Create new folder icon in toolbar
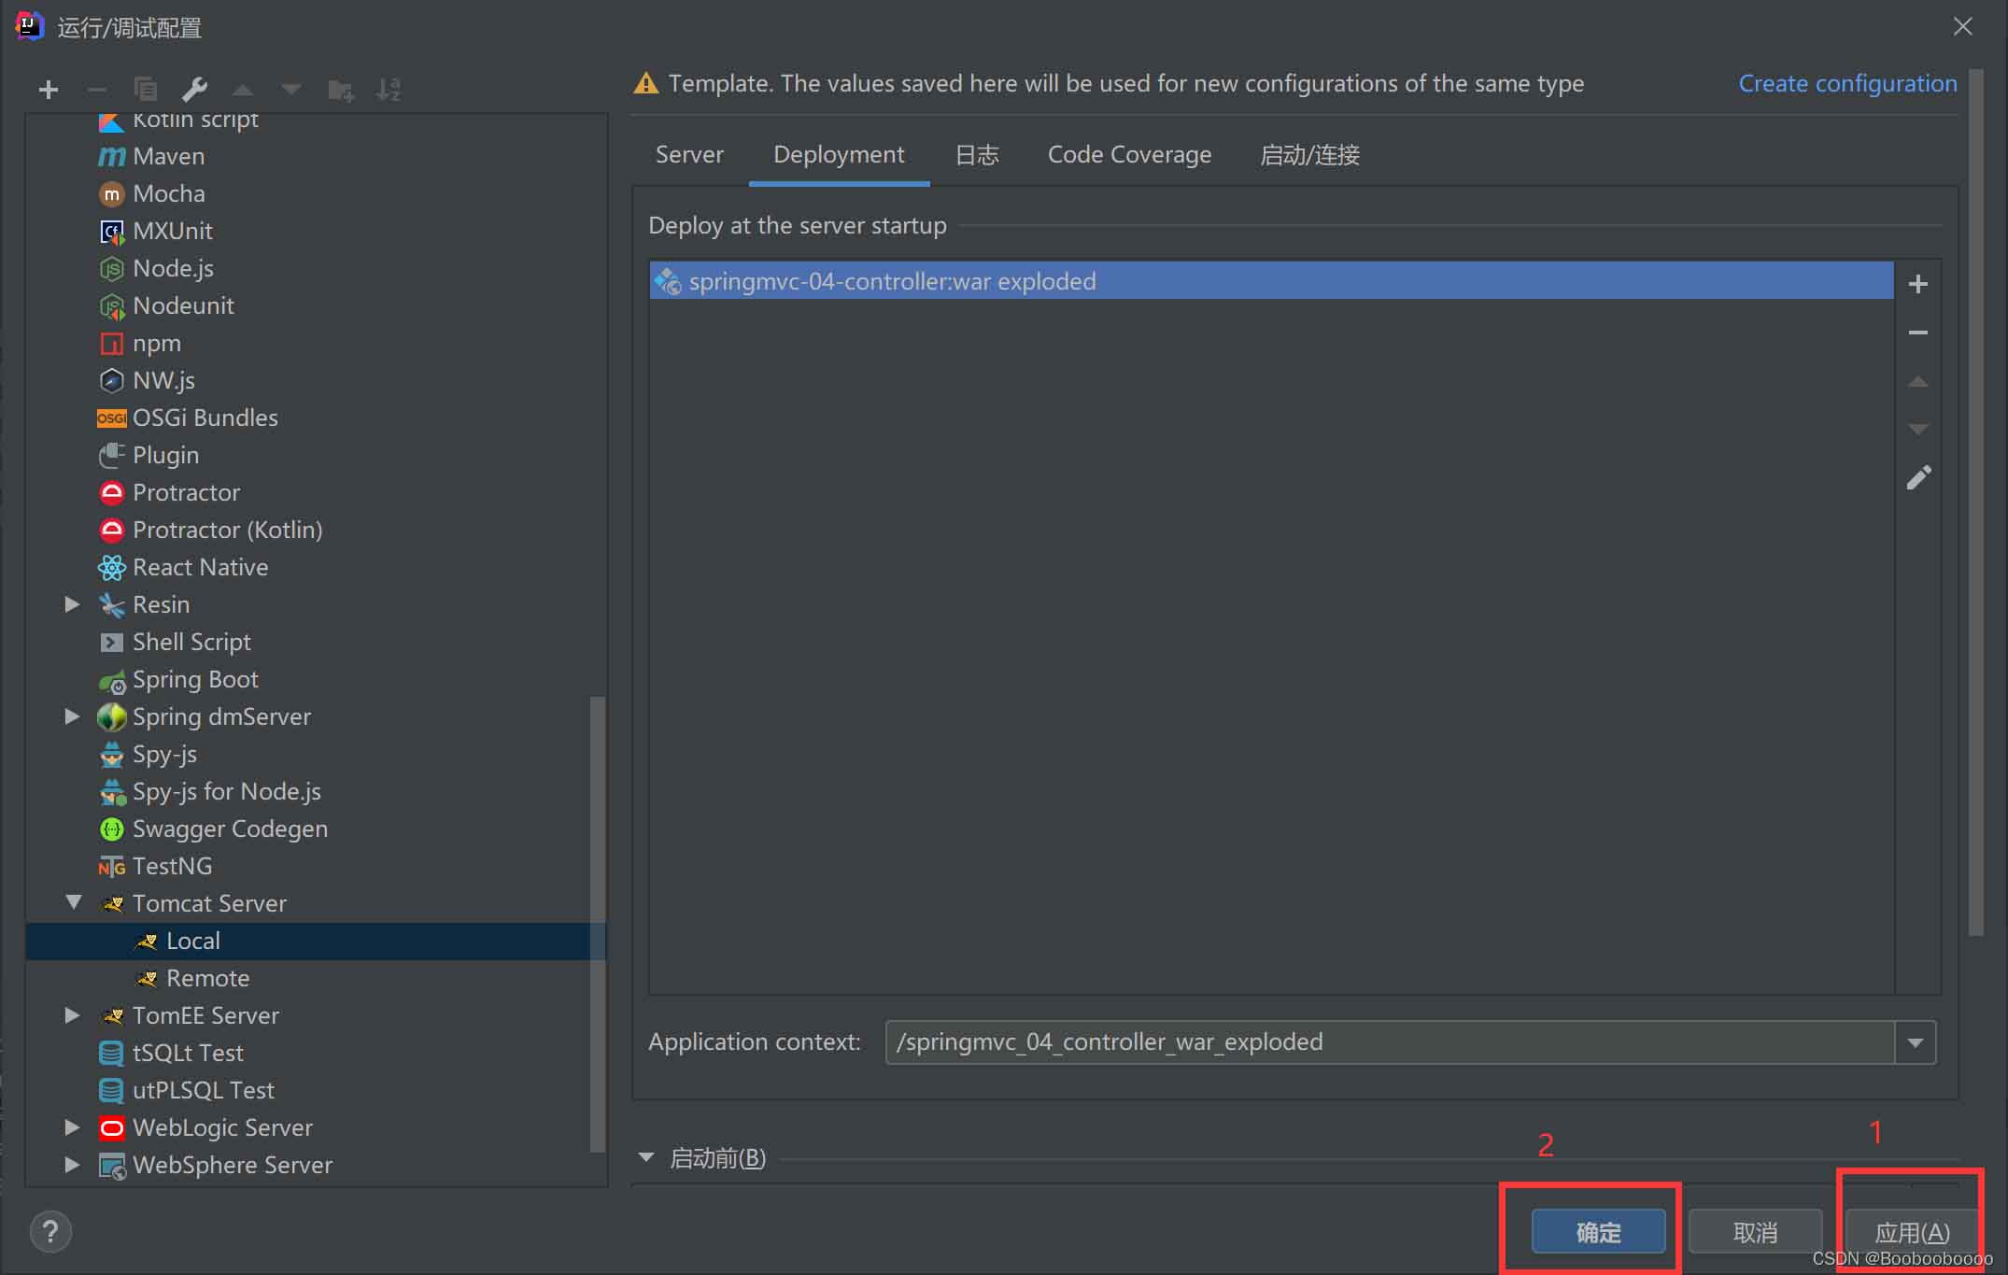 click(341, 90)
